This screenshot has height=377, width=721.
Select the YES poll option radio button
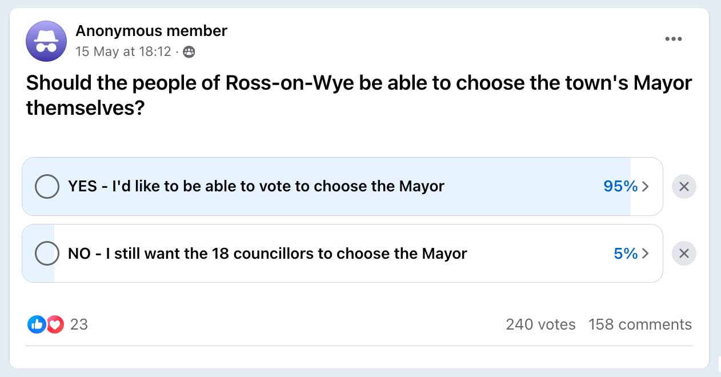tap(47, 186)
